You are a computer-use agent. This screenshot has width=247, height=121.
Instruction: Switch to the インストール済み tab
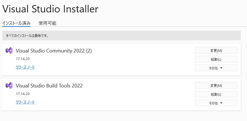click(16, 23)
